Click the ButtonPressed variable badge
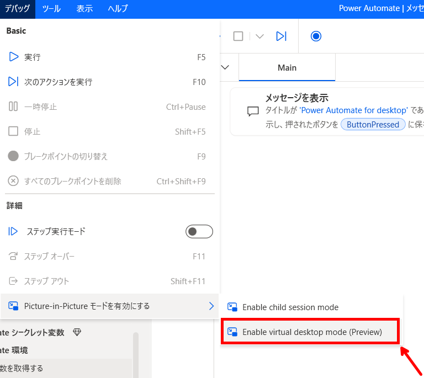This screenshot has width=424, height=378. [x=373, y=125]
